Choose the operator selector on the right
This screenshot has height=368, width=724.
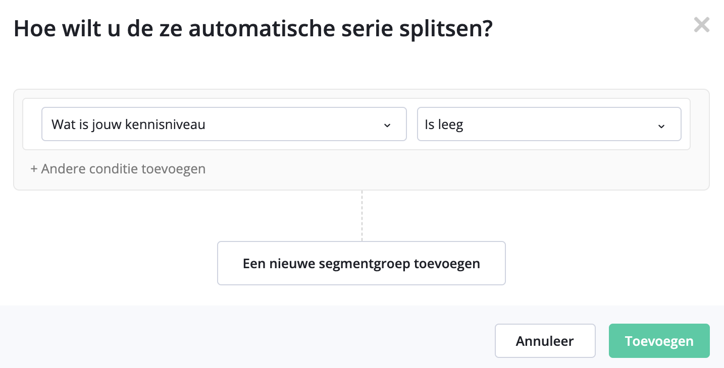point(549,124)
